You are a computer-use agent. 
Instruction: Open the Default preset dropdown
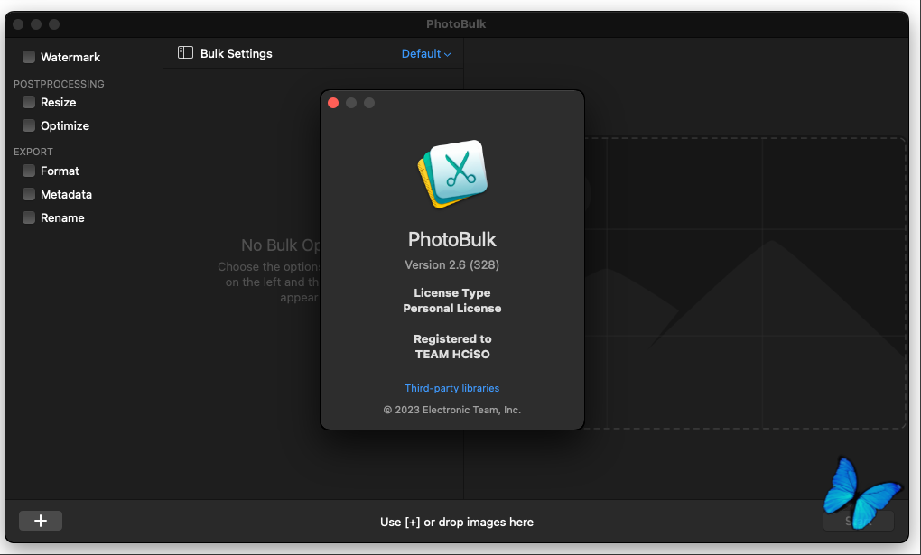click(426, 53)
